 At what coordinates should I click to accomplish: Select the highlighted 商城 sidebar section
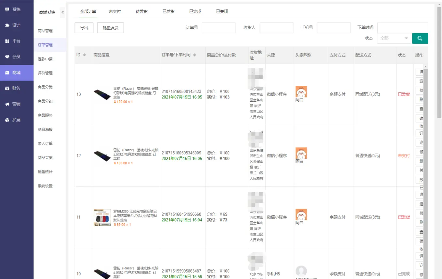(x=17, y=73)
